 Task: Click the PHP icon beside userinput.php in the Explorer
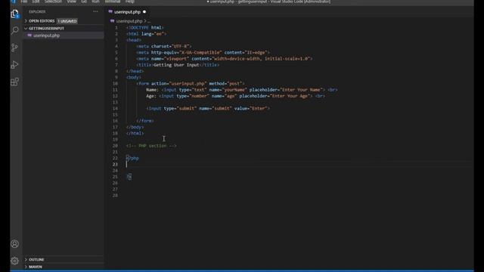[x=29, y=36]
